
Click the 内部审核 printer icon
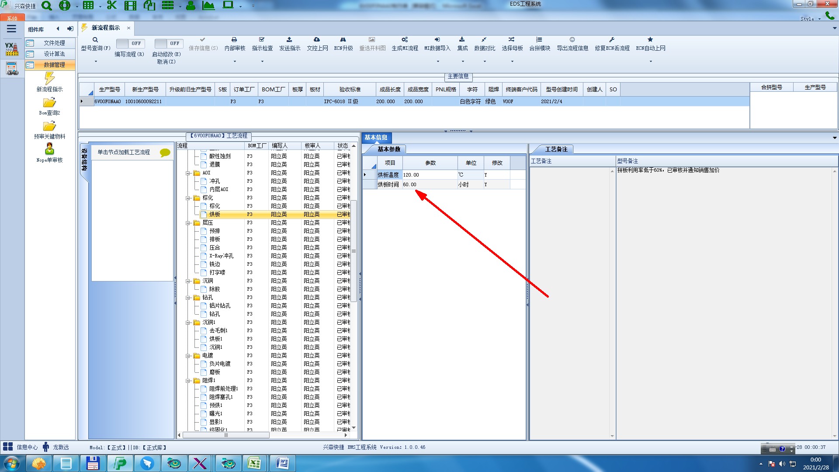click(x=234, y=40)
